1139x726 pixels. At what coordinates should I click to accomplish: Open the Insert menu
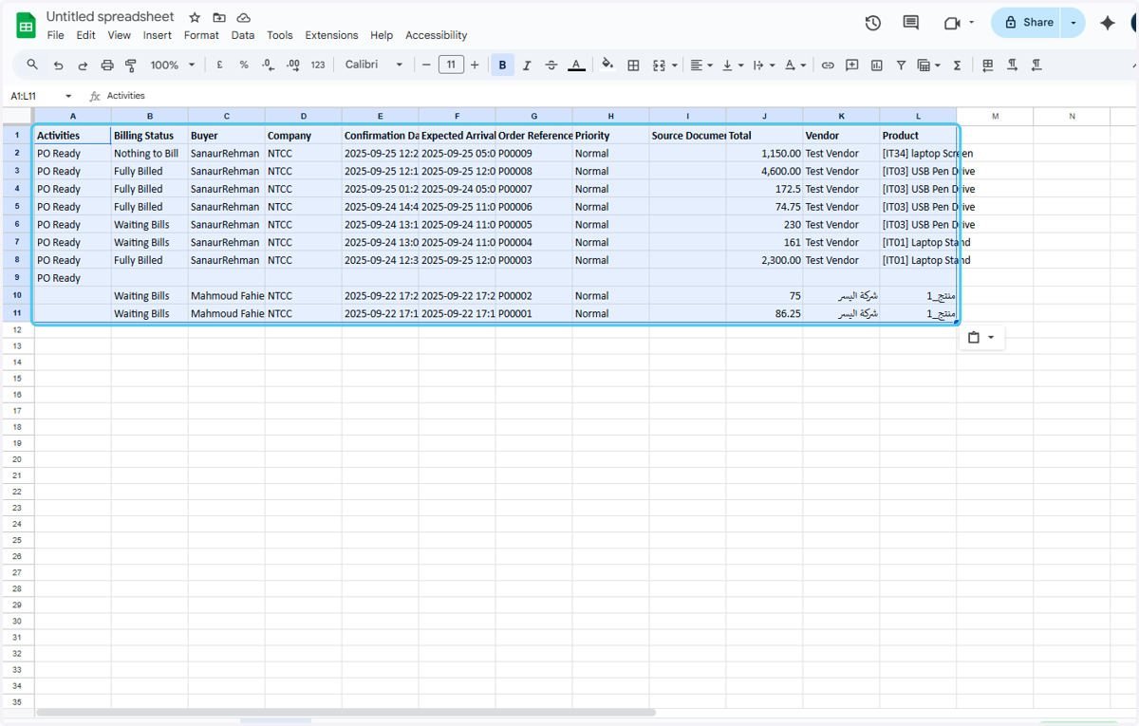158,35
